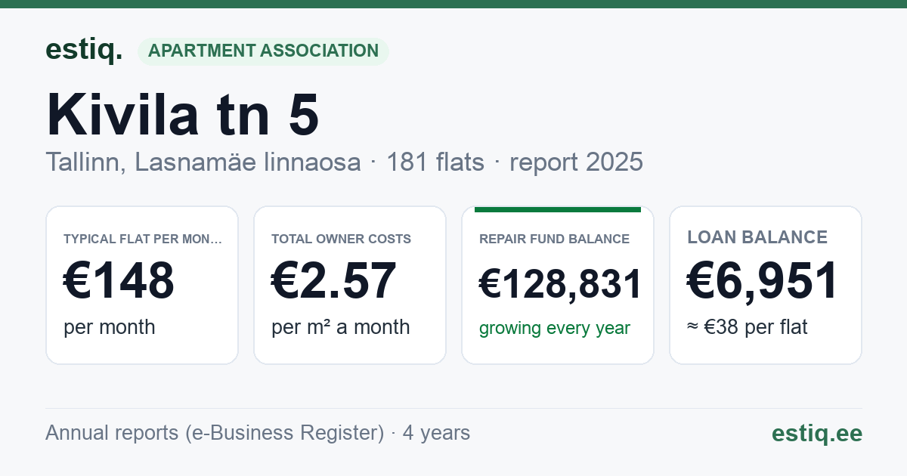The width and height of the screenshot is (907, 476).
Task: Select the Kivila tn 5 heading
Action: 183,114
